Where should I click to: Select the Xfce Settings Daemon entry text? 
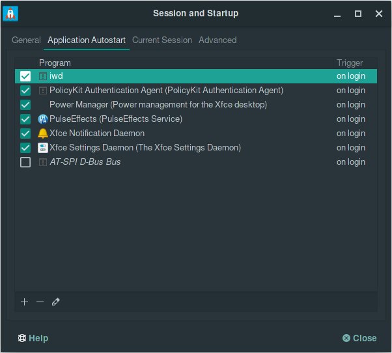click(x=145, y=147)
